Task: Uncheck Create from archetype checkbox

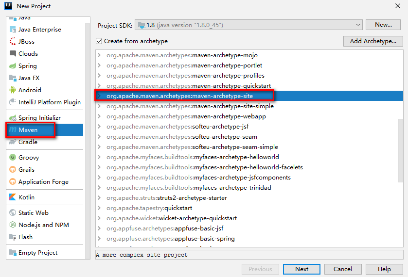Action: pyautogui.click(x=99, y=41)
